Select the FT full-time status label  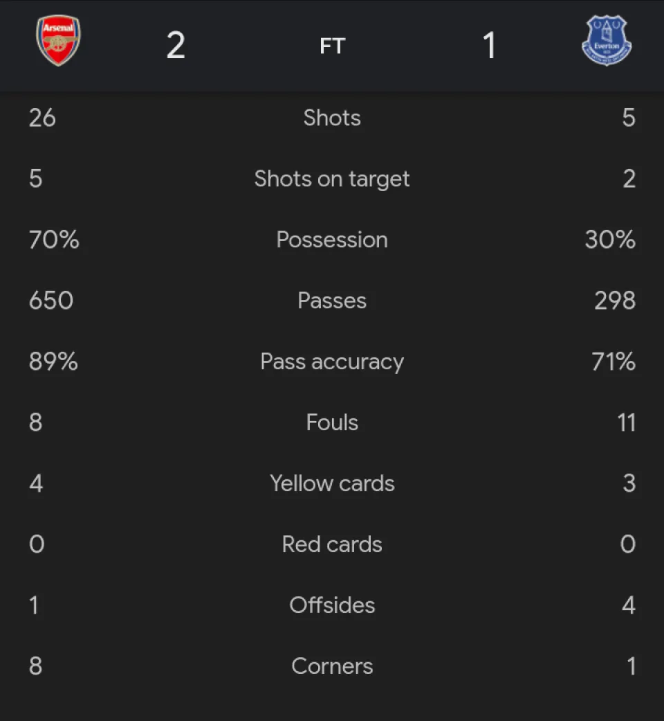pos(332,46)
